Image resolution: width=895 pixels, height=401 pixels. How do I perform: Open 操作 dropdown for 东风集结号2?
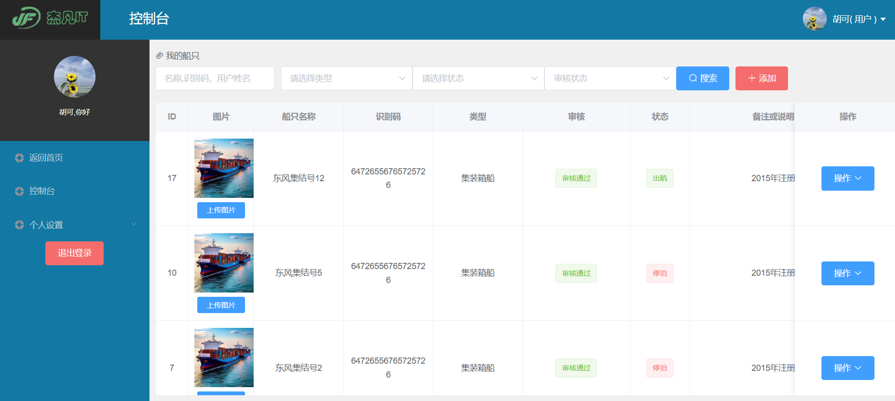click(848, 368)
